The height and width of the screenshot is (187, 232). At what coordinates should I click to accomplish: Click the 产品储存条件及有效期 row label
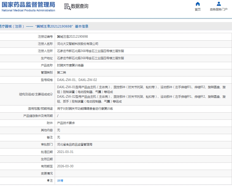[38, 116]
